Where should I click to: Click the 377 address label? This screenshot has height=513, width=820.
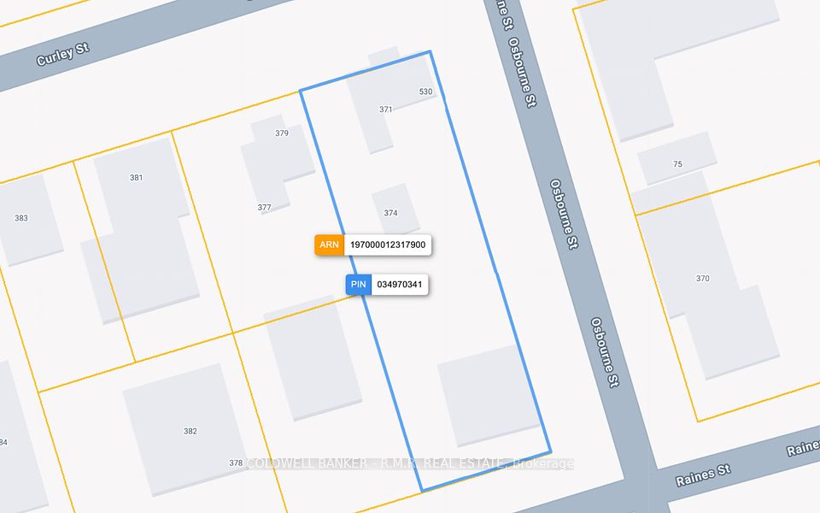(x=264, y=207)
